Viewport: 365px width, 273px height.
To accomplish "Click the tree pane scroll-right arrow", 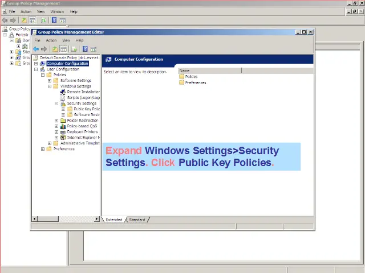I will pos(97,218).
